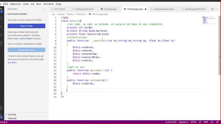This screenshot has width=221, height=124.
Task: Click the feedback icon in status bar
Action: [x=212, y=122]
